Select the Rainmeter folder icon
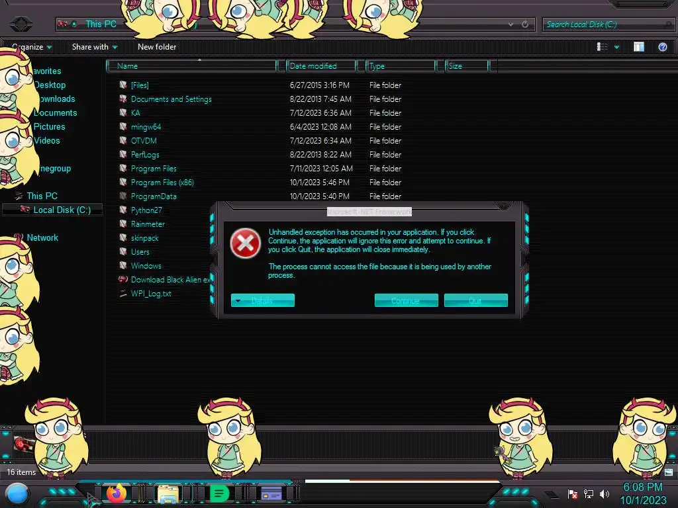 coord(123,224)
